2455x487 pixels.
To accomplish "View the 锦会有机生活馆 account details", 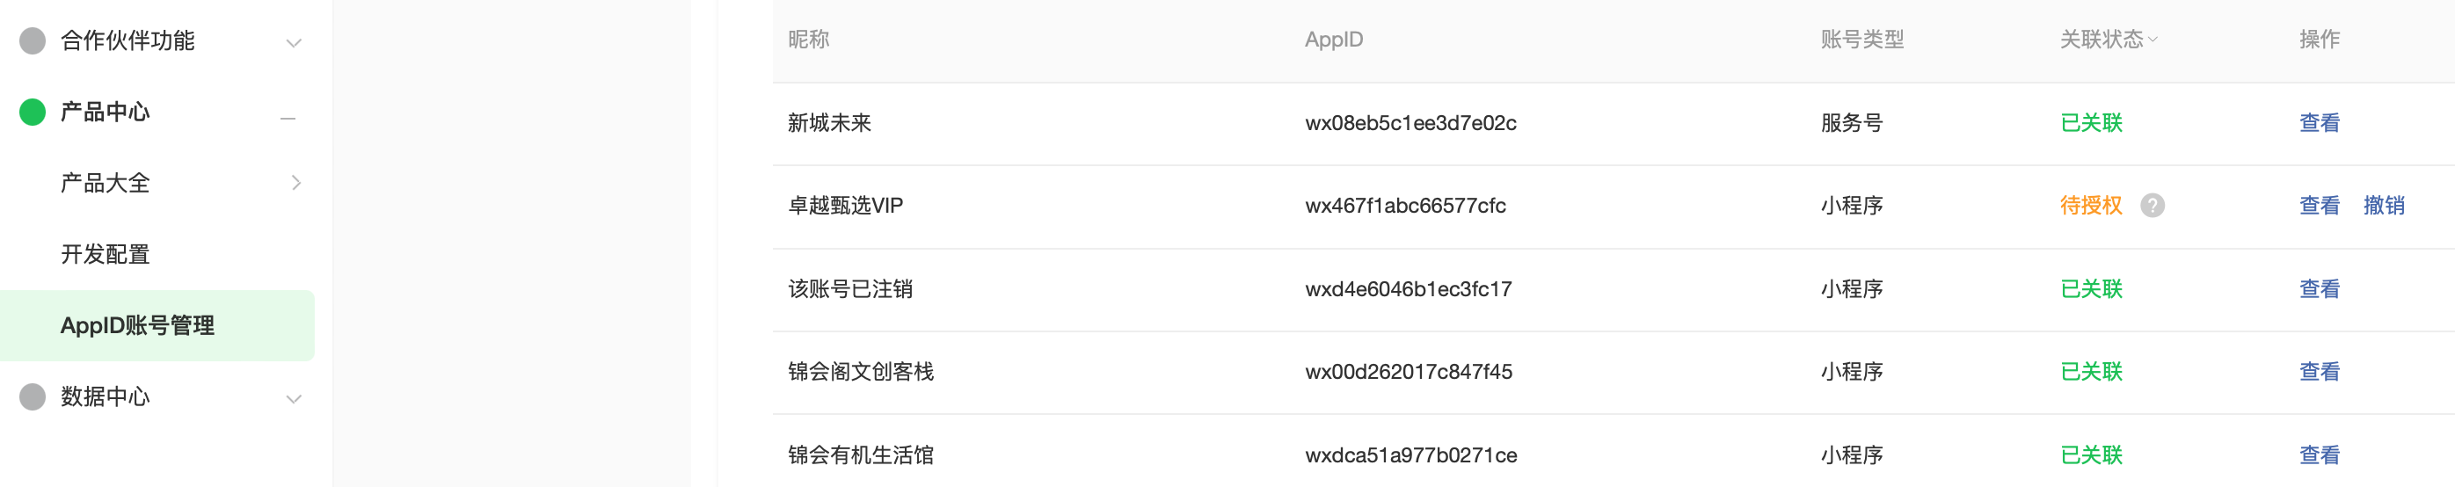I will click(2318, 454).
